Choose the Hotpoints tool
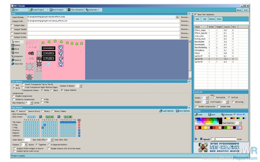260x162 pixels. pos(17,56)
